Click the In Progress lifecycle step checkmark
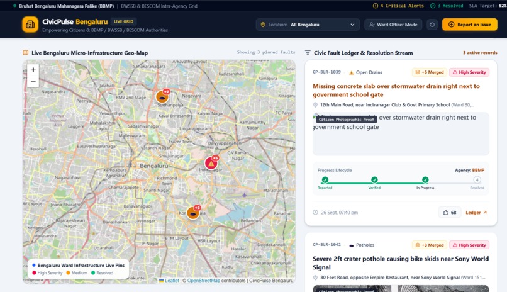 point(425,180)
